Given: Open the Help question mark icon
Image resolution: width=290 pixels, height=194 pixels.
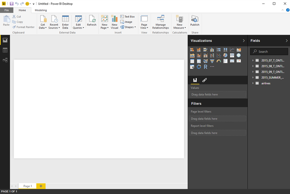Looking at the screenshot, I should point(288,10).
